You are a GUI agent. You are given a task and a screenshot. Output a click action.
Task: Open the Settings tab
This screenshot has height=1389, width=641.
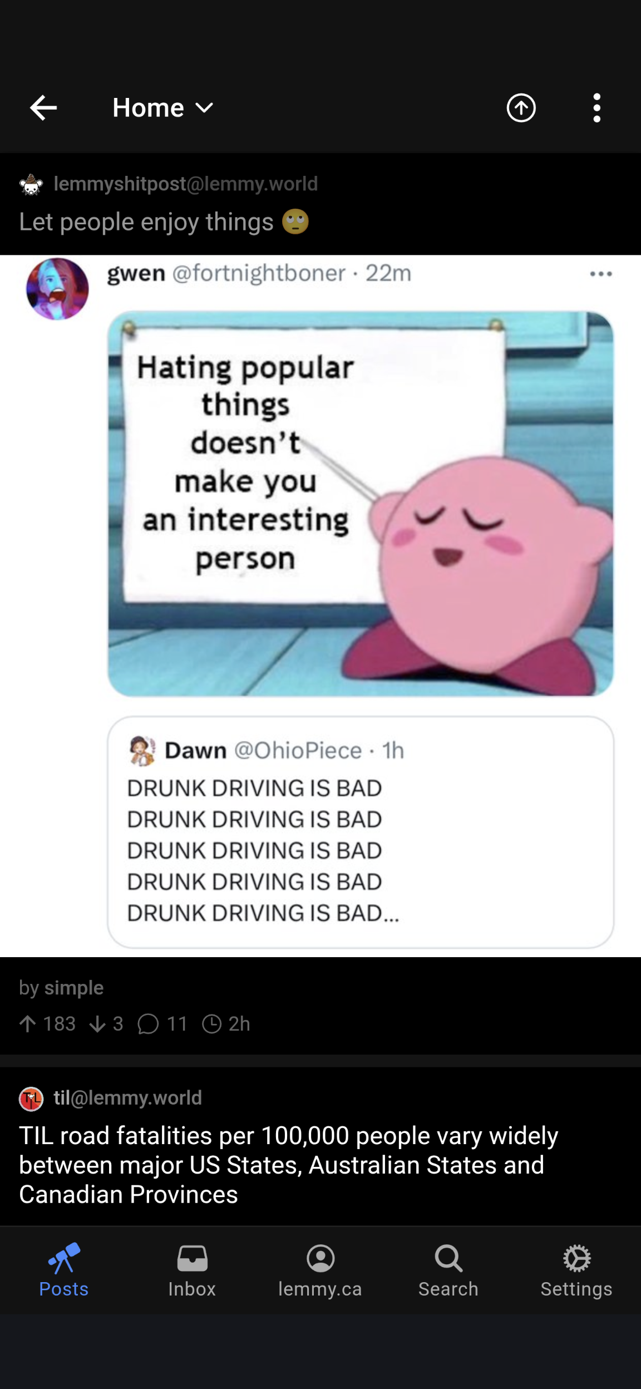click(x=576, y=1272)
